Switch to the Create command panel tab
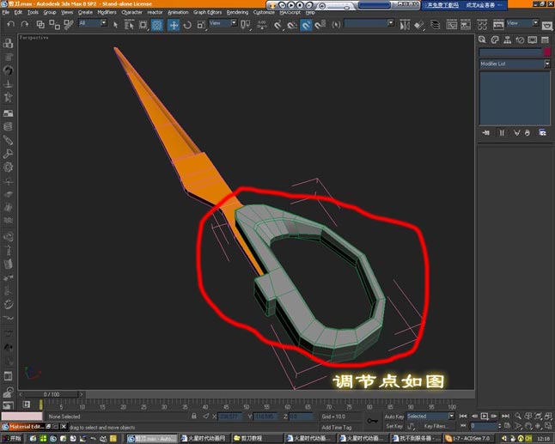Screen dimensions: 555x444 point(482,40)
